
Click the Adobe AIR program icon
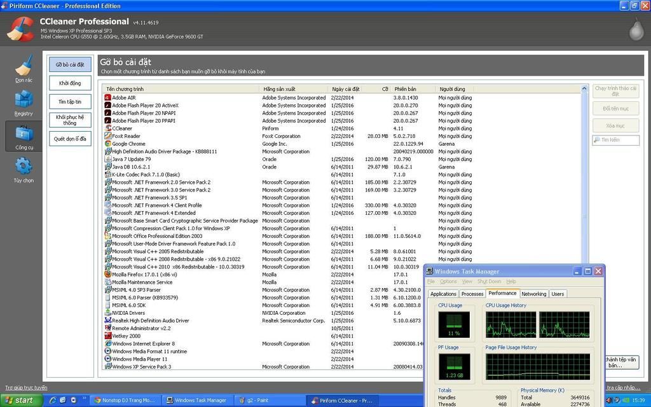click(x=108, y=97)
